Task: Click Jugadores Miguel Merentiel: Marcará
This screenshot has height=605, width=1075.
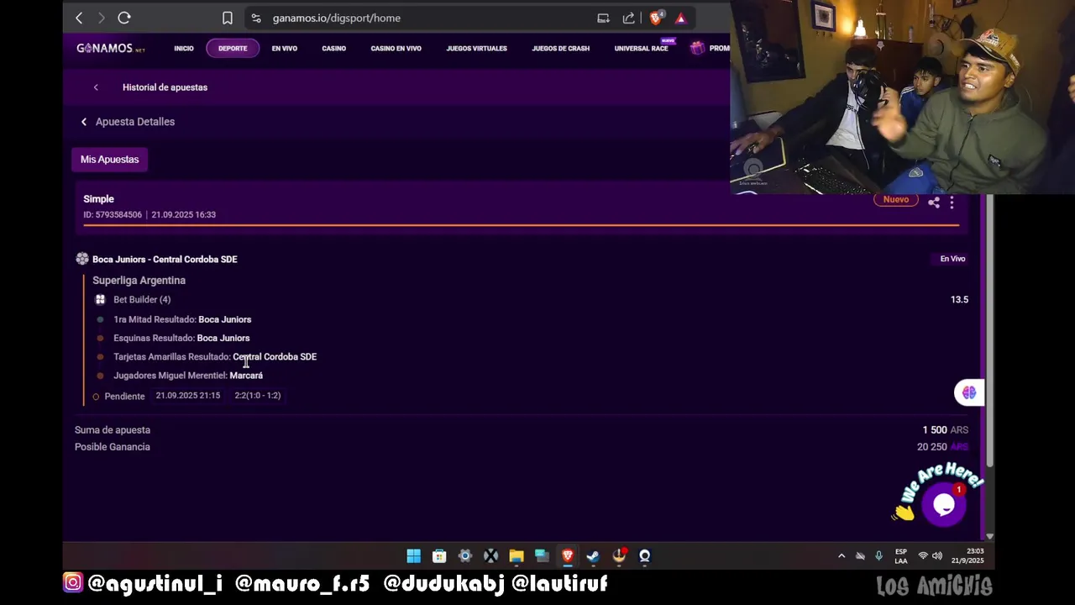Action: [x=188, y=376]
